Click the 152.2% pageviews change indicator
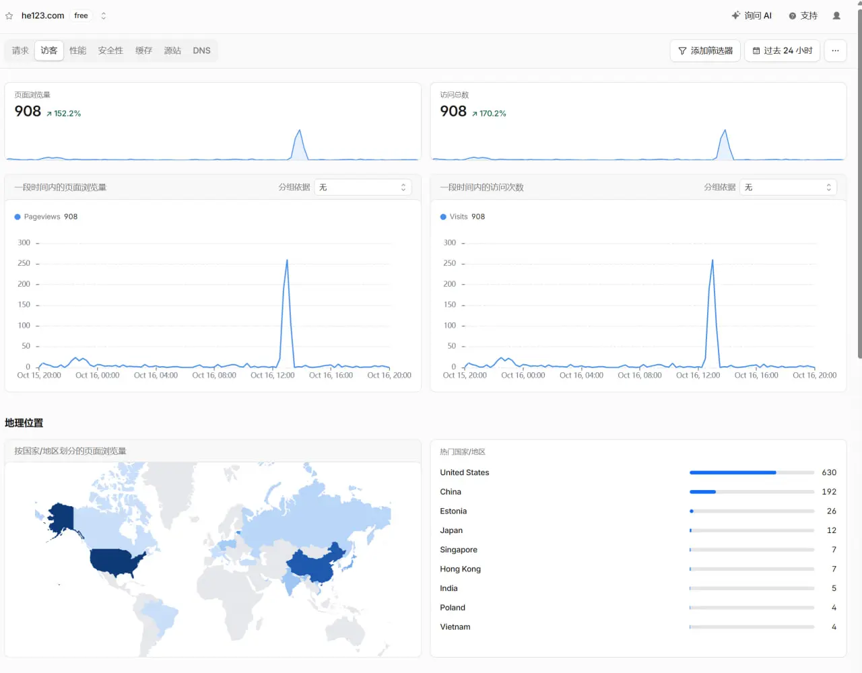 click(x=63, y=114)
